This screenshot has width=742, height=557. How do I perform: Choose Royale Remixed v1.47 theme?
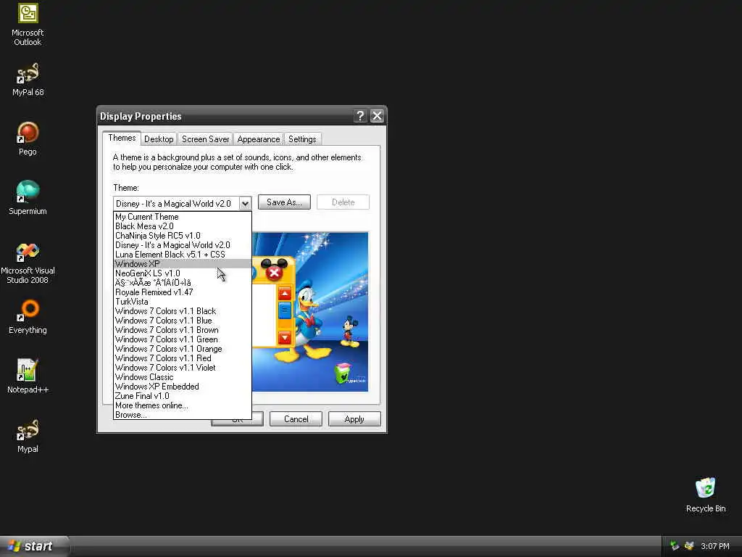pyautogui.click(x=182, y=292)
